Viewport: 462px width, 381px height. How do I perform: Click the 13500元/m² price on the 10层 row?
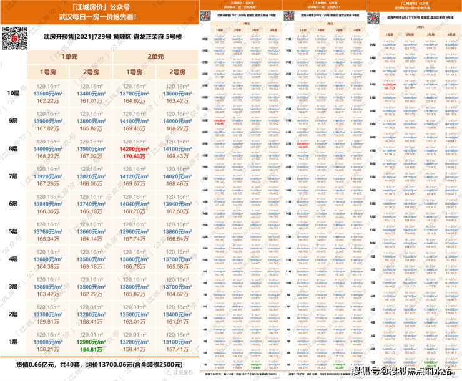click(x=47, y=93)
